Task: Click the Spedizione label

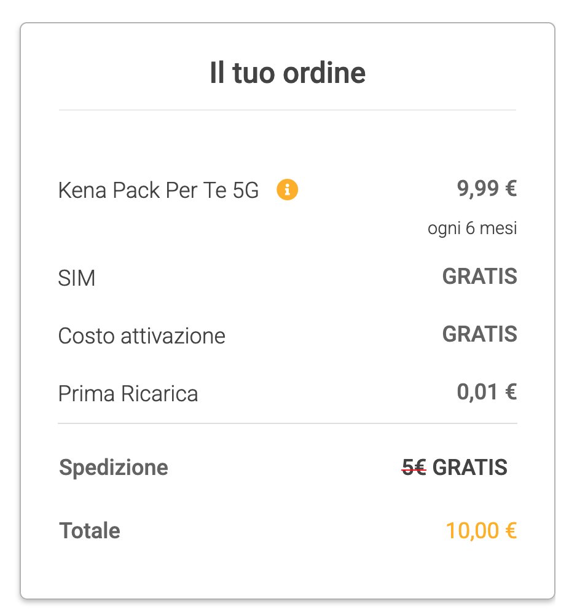Action: point(114,468)
